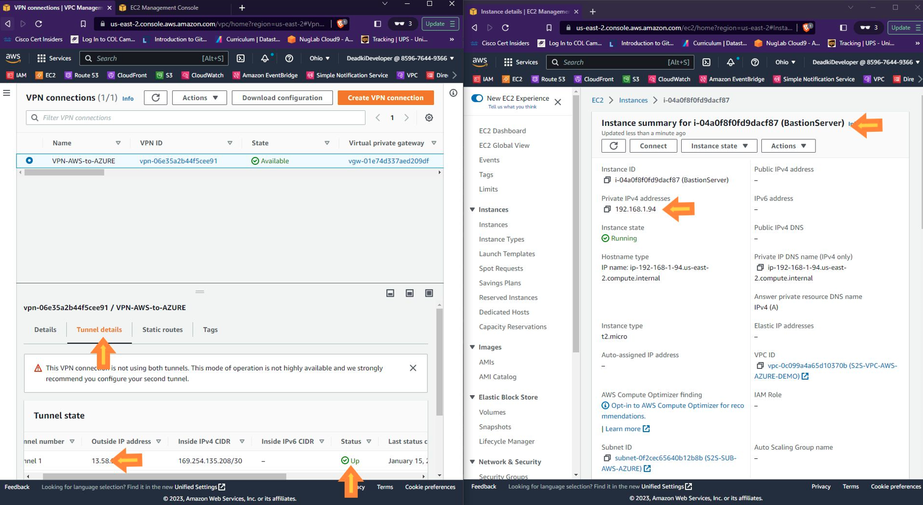Select VPN-AWS-to-AZURE radio button
Viewport: 923px width, 505px height.
coord(29,160)
